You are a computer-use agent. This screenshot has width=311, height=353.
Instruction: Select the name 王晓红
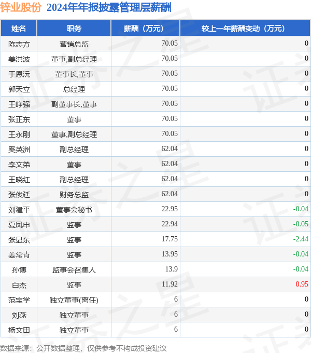coord(19,180)
